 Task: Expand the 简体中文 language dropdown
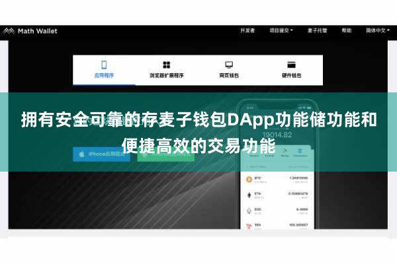[x=378, y=30]
